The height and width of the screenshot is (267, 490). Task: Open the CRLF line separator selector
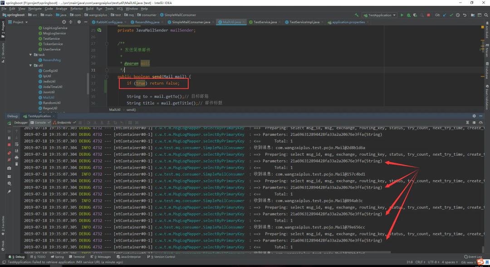(420, 262)
